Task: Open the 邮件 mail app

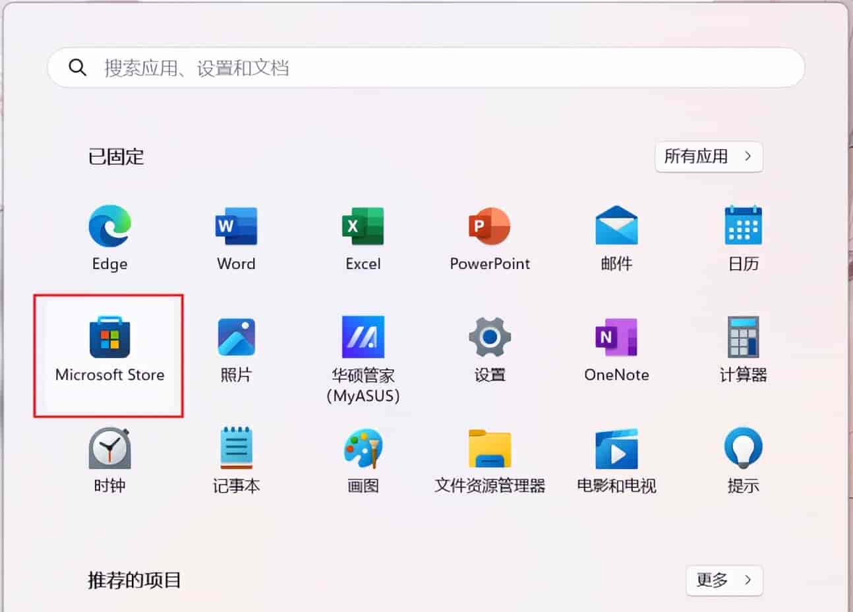Action: 616,226
